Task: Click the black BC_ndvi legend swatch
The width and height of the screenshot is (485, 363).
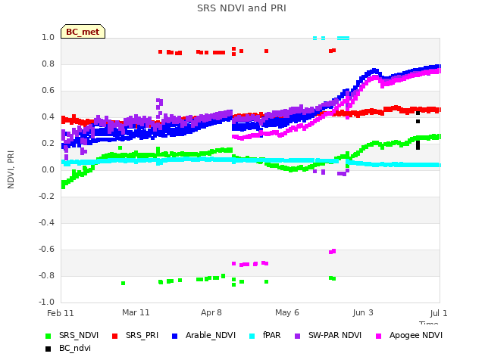Action: (48, 349)
